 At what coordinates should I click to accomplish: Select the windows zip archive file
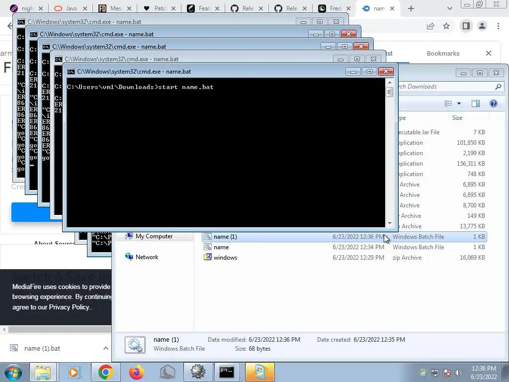click(x=344, y=257)
